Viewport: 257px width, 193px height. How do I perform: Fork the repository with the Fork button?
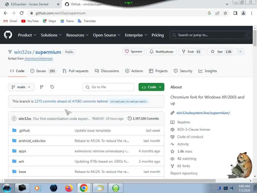(x=191, y=52)
